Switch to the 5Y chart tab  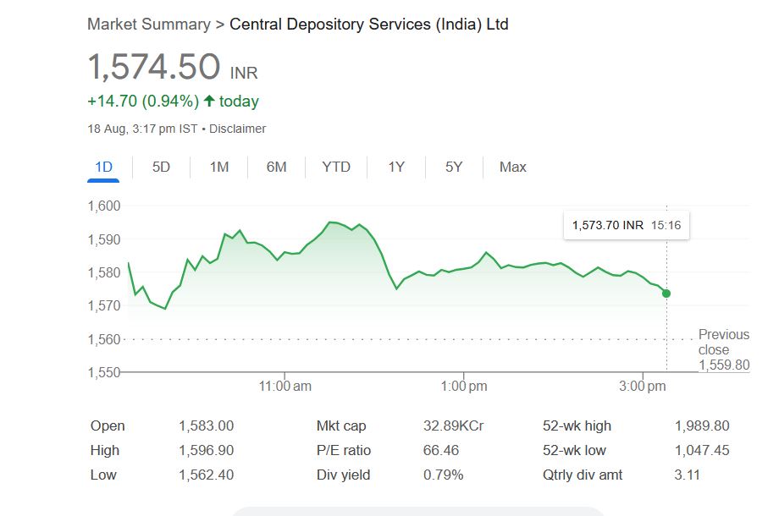click(454, 167)
